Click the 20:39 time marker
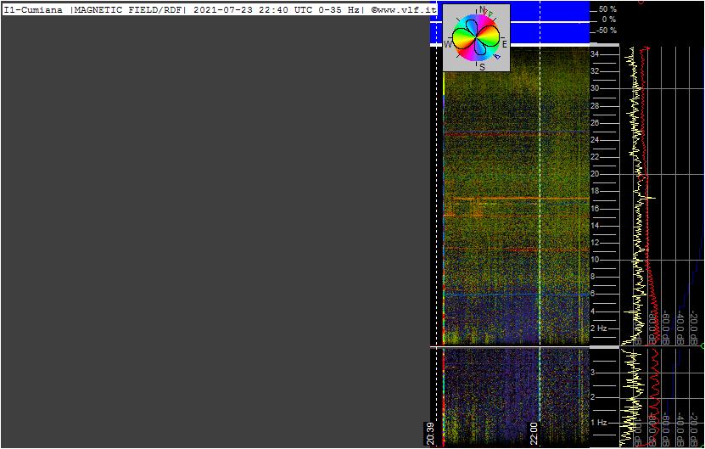The width and height of the screenshot is (705, 449). pos(430,434)
